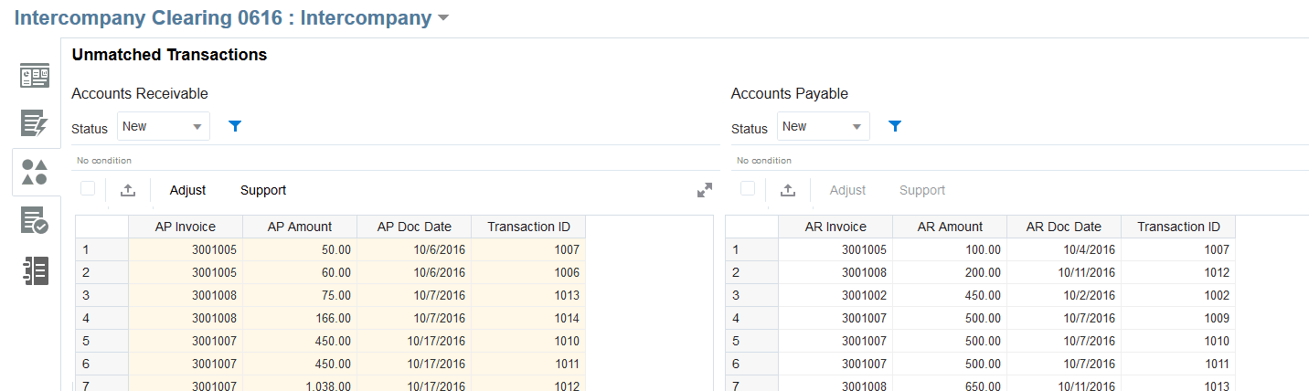Viewport: 1309px width, 391px height.
Task: Open the summary card icon in sidebar
Action: pyautogui.click(x=35, y=76)
